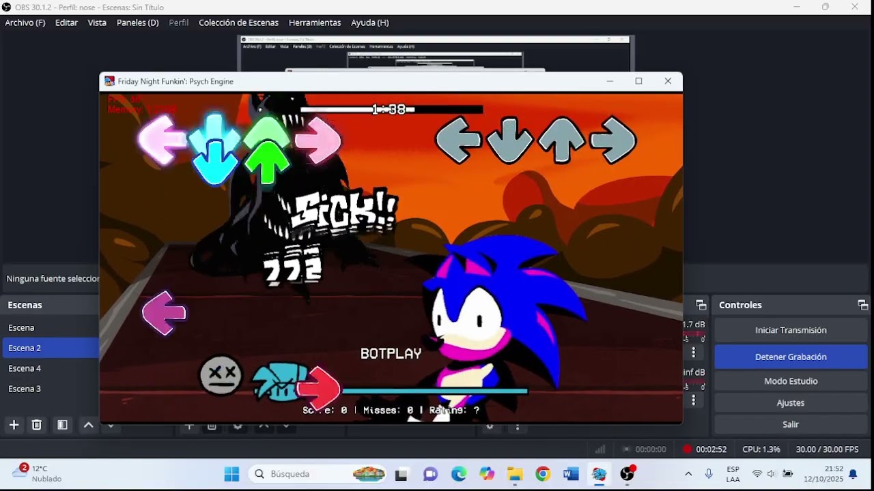The image size is (874, 491).
Task: Click the 00:00:00 stream timer
Action: pos(651,449)
